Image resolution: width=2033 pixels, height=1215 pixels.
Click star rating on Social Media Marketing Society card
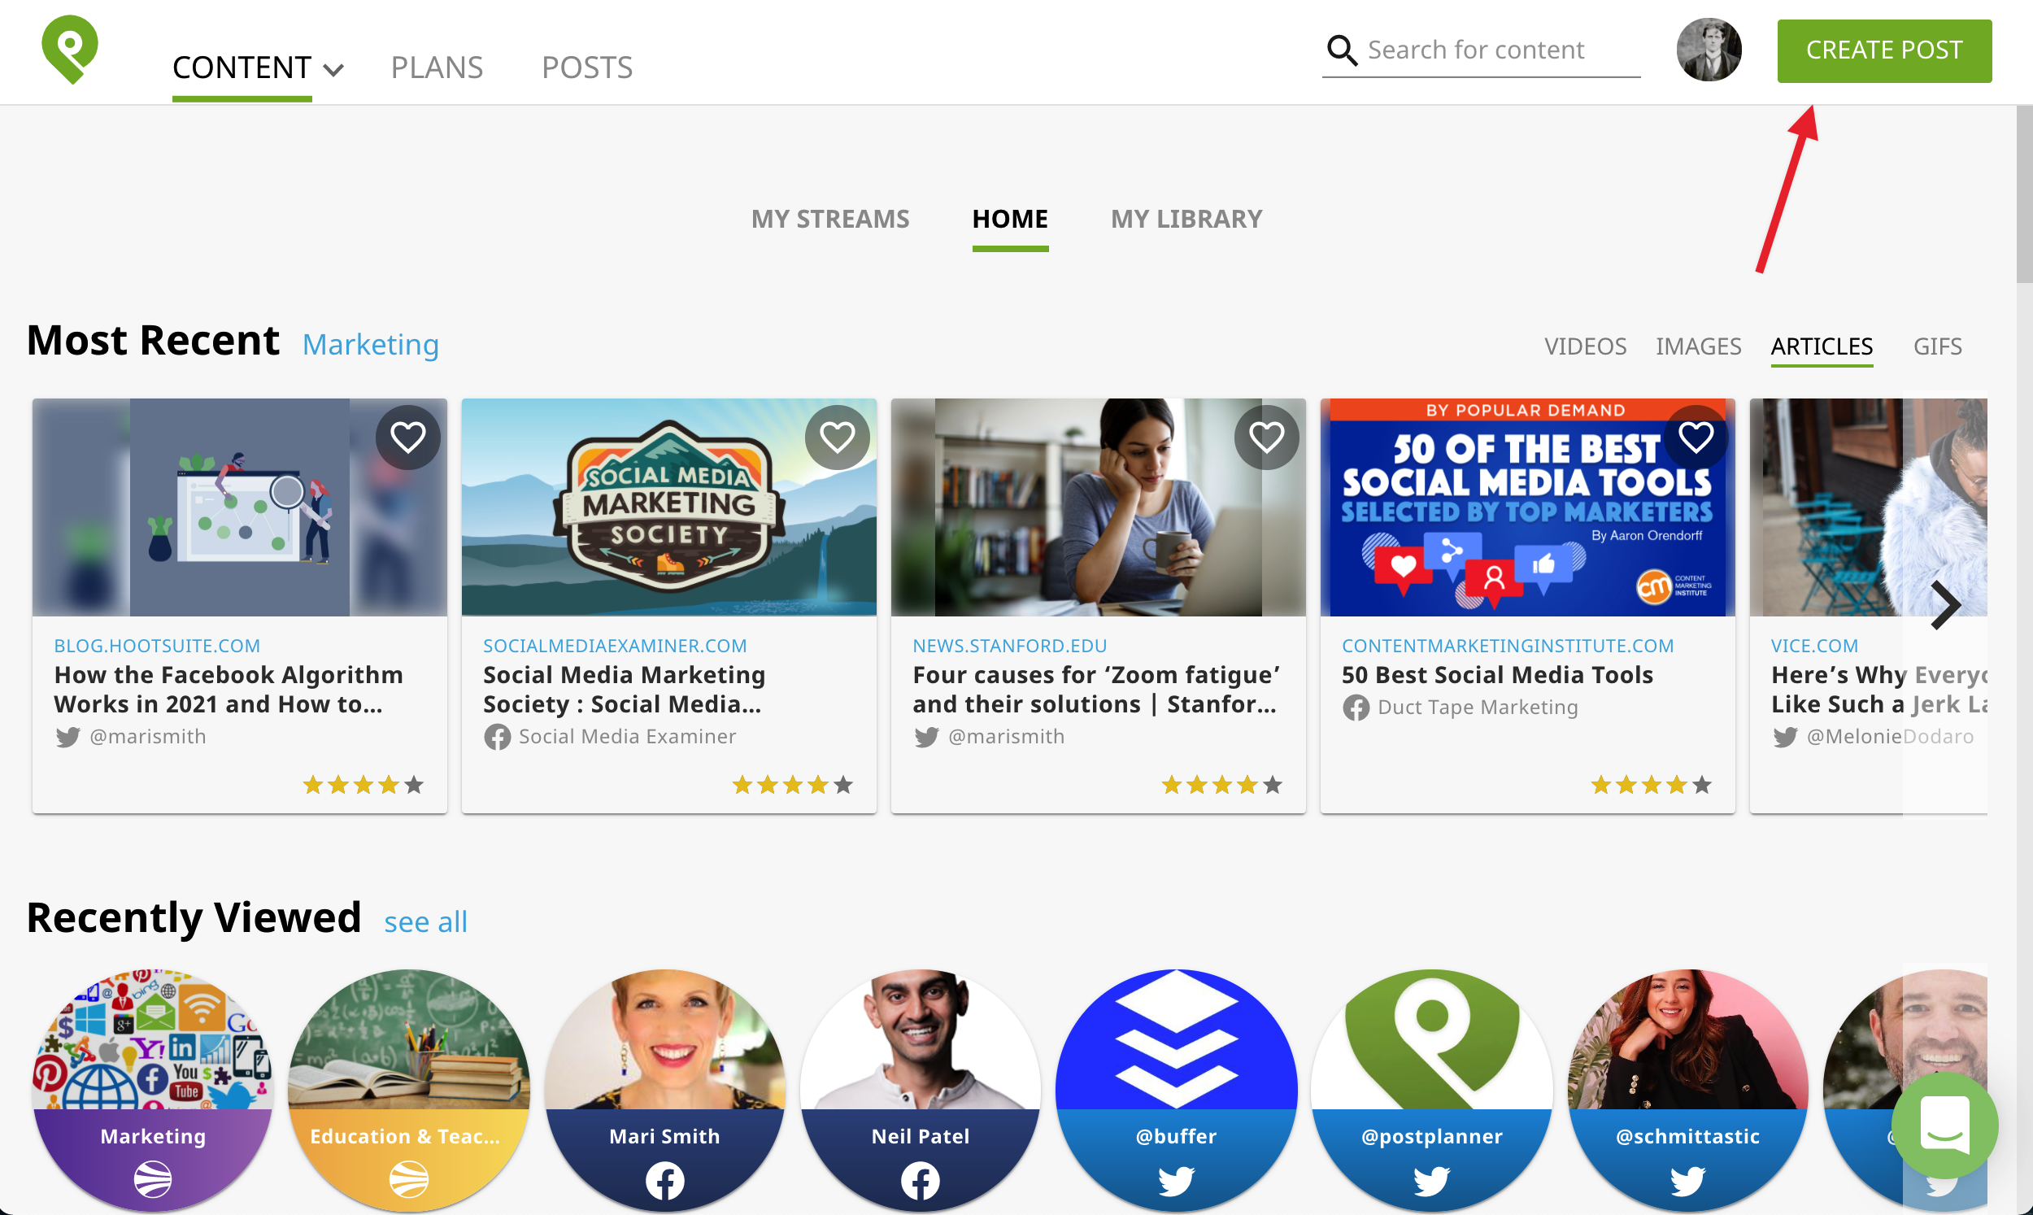point(792,785)
